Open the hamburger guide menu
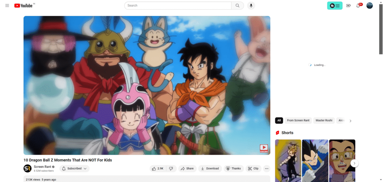 pos(7,5)
